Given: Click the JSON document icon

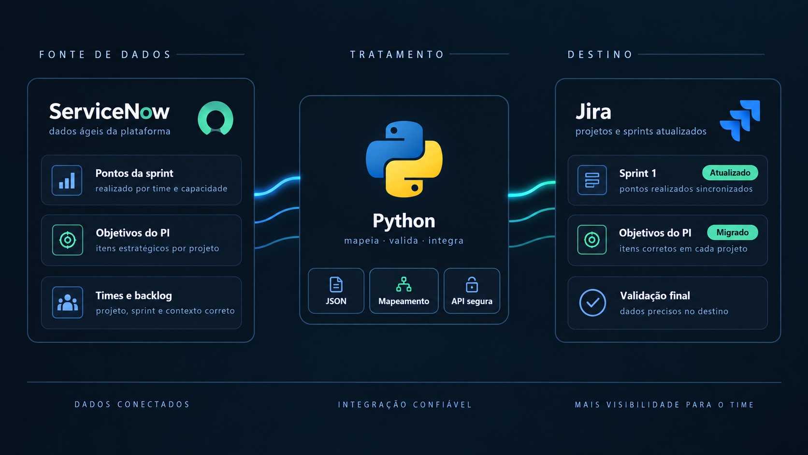Looking at the screenshot, I should point(336,285).
